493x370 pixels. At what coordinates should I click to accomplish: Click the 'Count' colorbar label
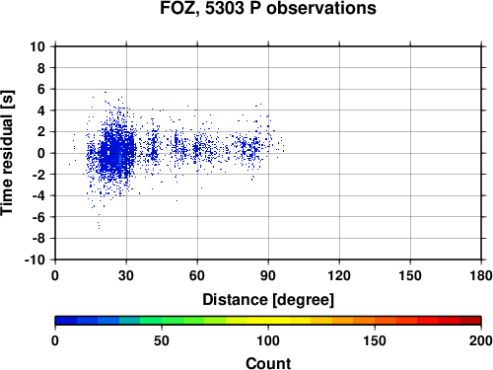(268, 363)
